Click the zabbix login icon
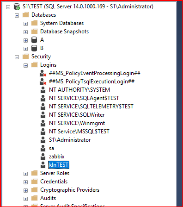Image resolution: width=183 pixels, height=207 pixels. [43, 157]
